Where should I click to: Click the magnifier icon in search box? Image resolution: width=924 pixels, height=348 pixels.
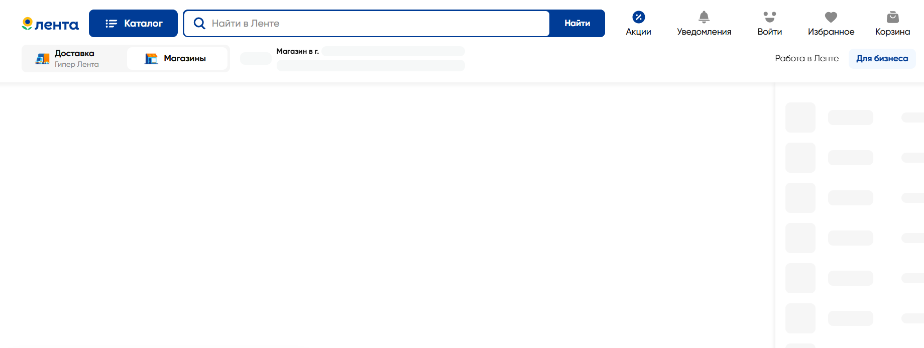199,23
